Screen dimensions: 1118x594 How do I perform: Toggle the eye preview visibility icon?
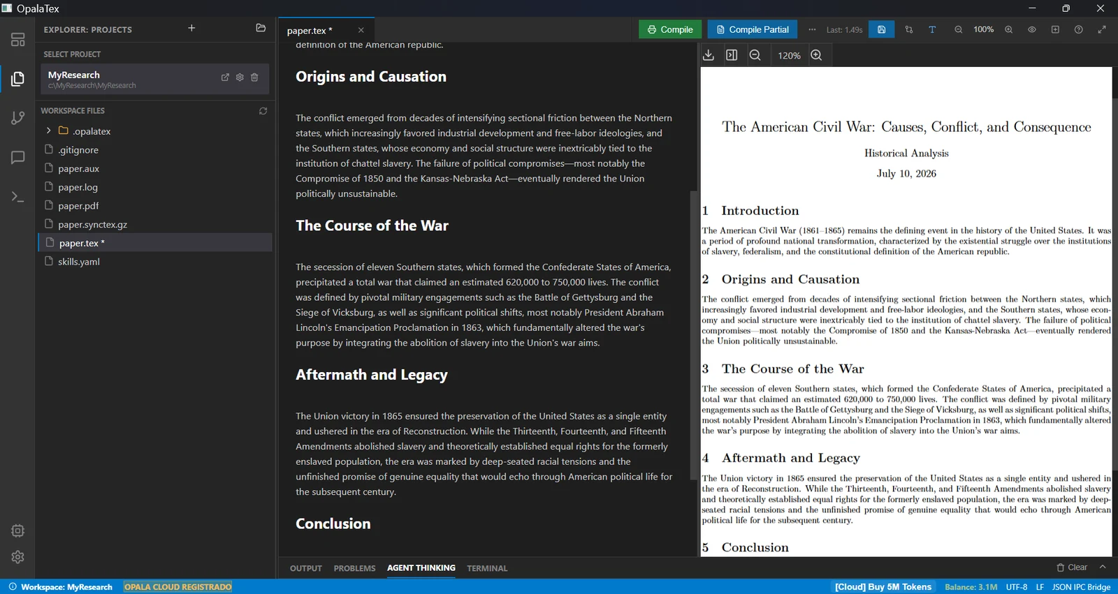click(x=1031, y=29)
